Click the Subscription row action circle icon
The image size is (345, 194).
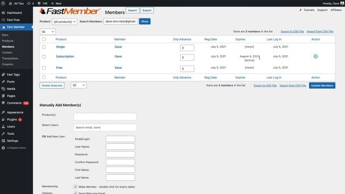coord(315,57)
